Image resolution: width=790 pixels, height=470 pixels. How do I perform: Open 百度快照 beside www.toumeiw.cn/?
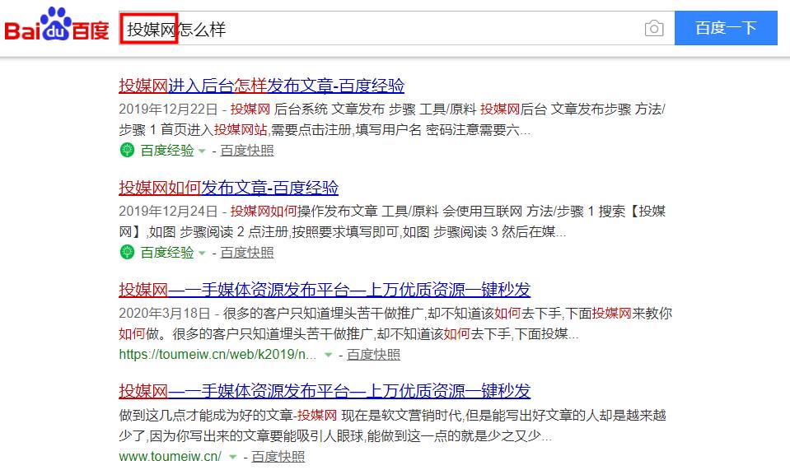(278, 456)
